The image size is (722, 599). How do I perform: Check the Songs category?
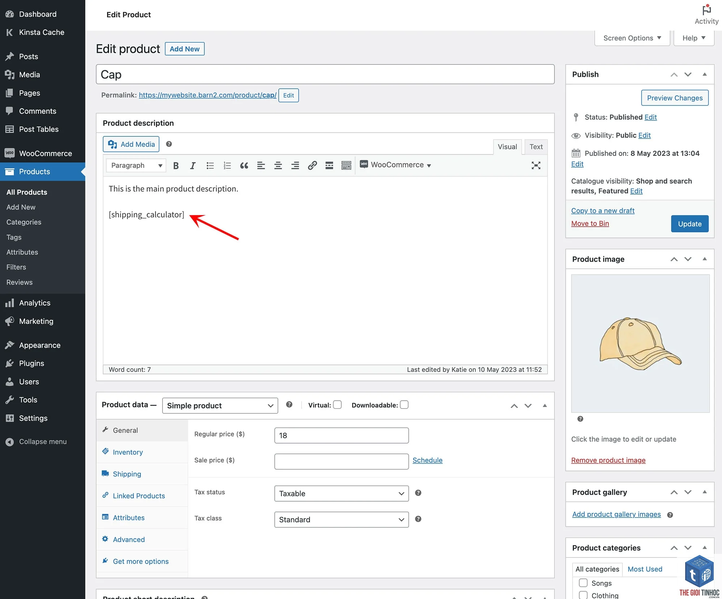pos(583,583)
